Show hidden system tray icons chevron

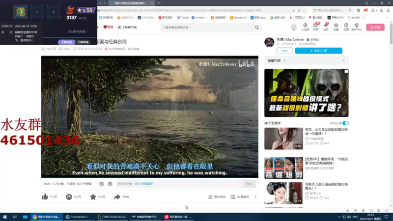339,217
